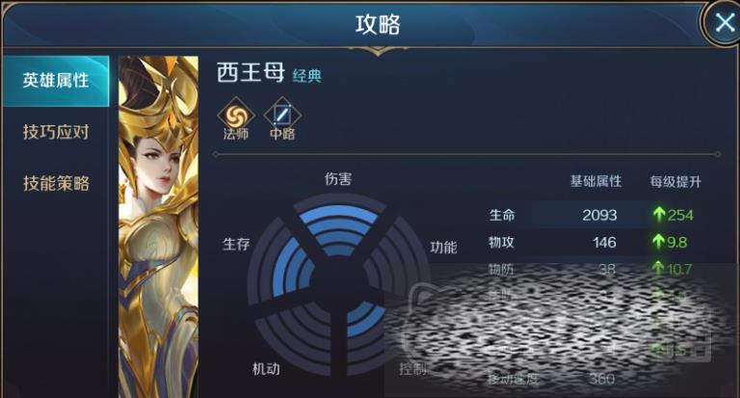740x398 pixels.
Task: Click the 经典 skin label
Action: click(306, 75)
